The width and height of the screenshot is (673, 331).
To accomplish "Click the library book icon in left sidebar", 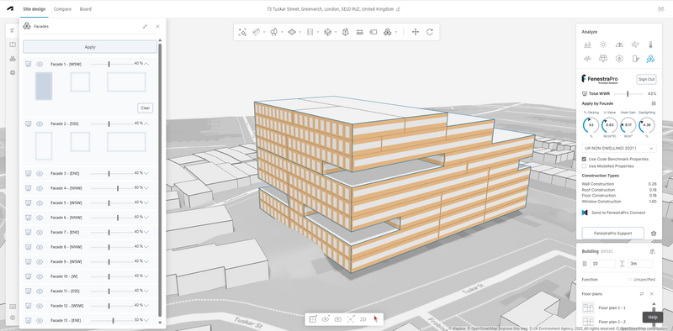I will pyautogui.click(x=13, y=45).
